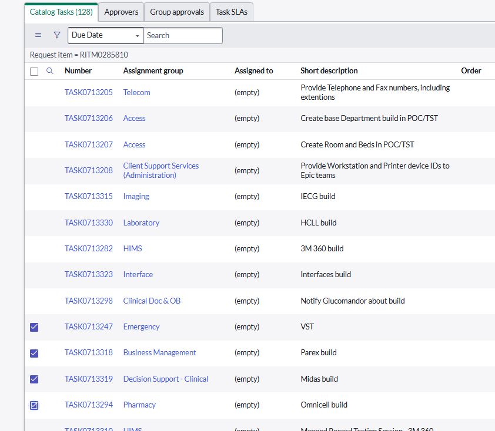Click the '3M 360 build' description cell
Viewport: 495px width, 431px height.
(x=322, y=249)
